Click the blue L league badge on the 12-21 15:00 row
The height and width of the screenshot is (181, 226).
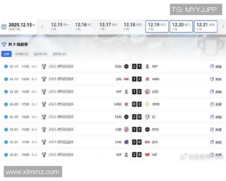point(6,129)
